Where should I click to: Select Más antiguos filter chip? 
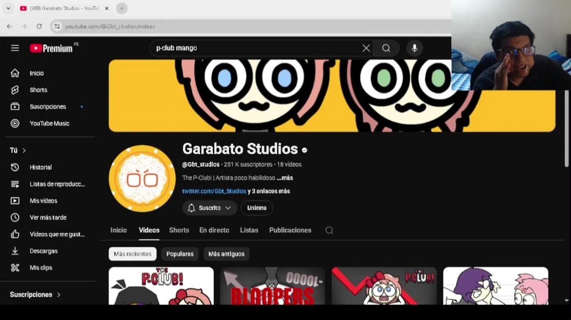[x=226, y=254]
